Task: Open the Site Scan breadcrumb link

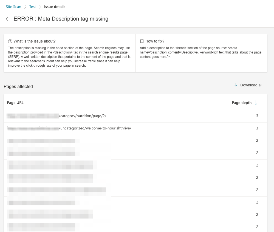Action: [13, 7]
